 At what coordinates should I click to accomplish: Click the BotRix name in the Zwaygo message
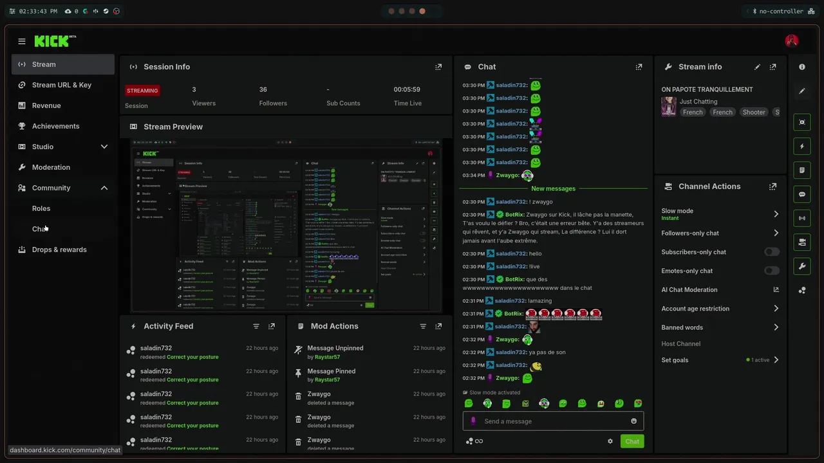pos(514,215)
